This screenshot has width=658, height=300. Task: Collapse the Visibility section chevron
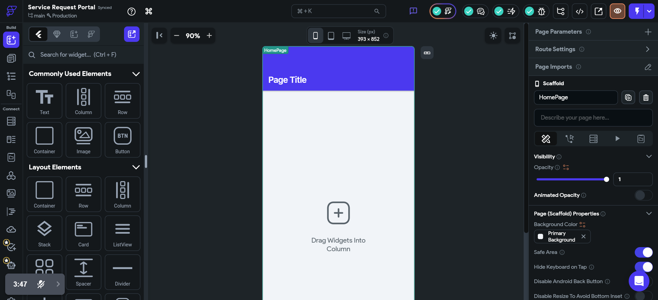tap(649, 156)
